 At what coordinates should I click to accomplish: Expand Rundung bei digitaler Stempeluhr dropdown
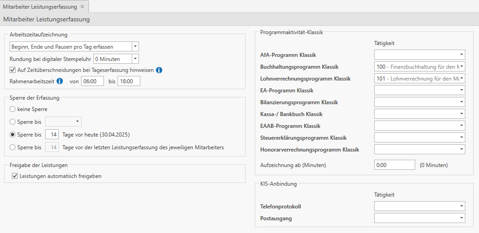pyautogui.click(x=135, y=58)
